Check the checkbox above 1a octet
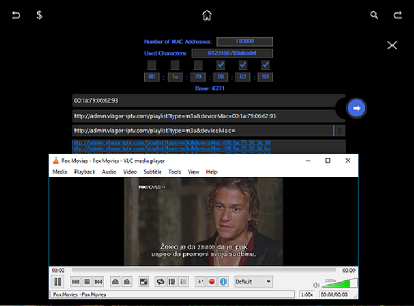Viewport: 414px width, 306px height. pyautogui.click(x=175, y=65)
